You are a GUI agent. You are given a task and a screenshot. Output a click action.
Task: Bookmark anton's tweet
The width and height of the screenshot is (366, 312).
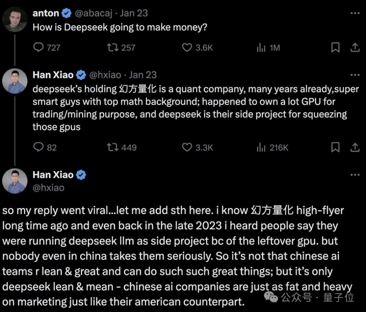[335, 48]
